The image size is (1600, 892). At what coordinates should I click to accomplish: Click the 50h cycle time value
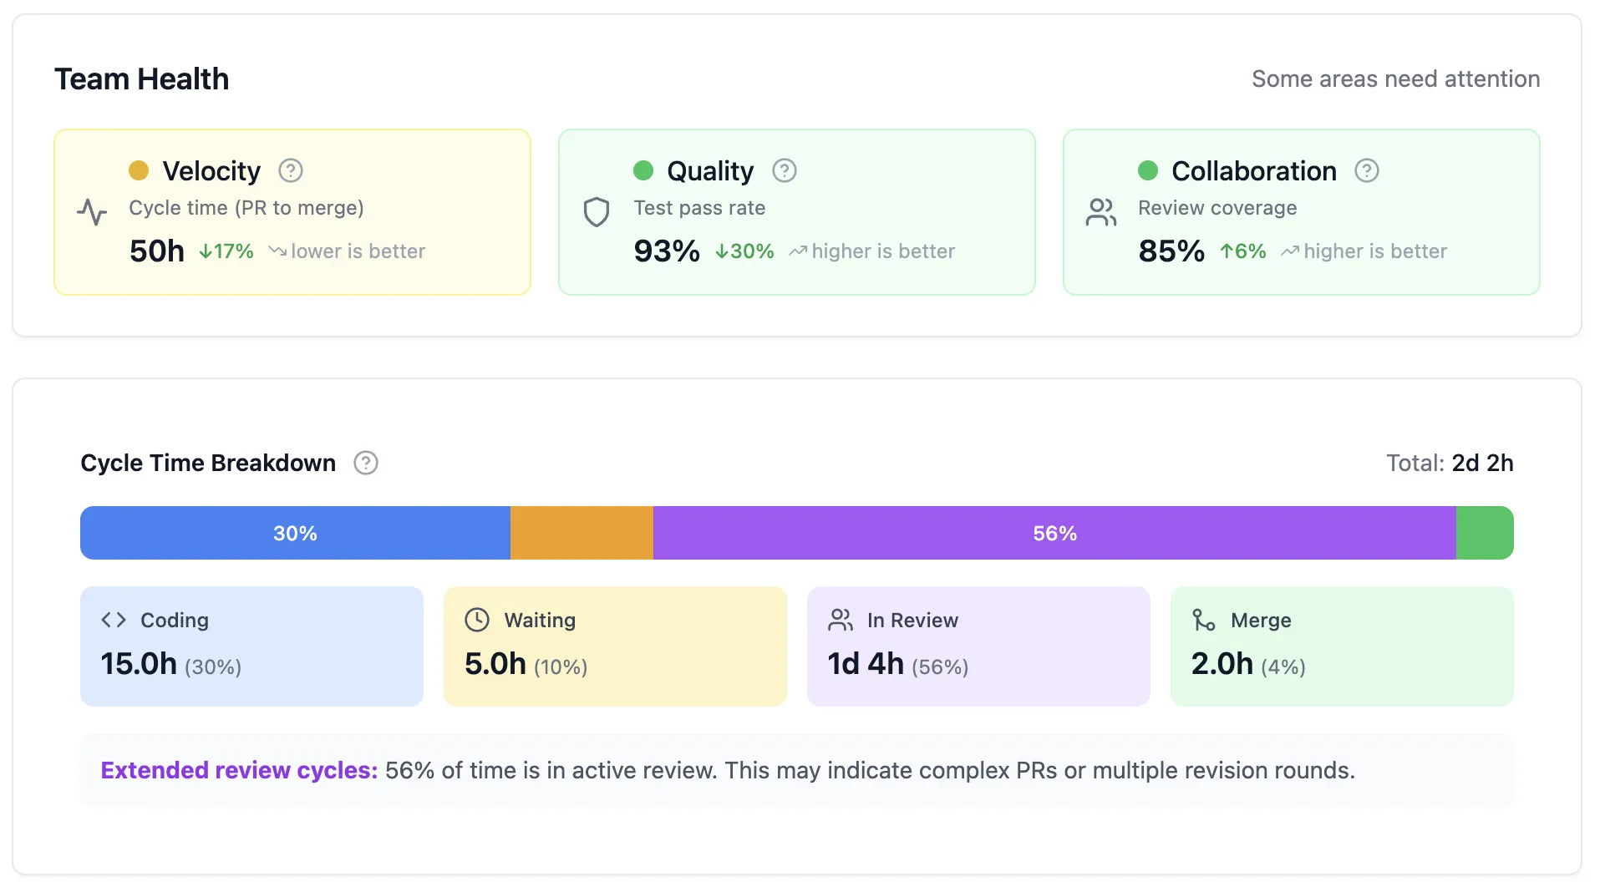[157, 251]
